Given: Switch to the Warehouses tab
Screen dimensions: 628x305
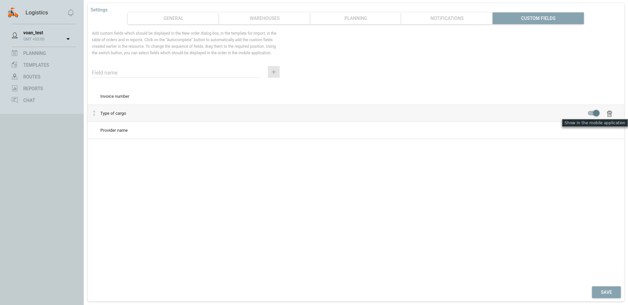Looking at the screenshot, I should pos(264,18).
